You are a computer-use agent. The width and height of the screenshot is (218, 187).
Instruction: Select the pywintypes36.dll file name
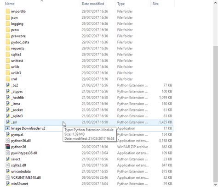coord(24,153)
